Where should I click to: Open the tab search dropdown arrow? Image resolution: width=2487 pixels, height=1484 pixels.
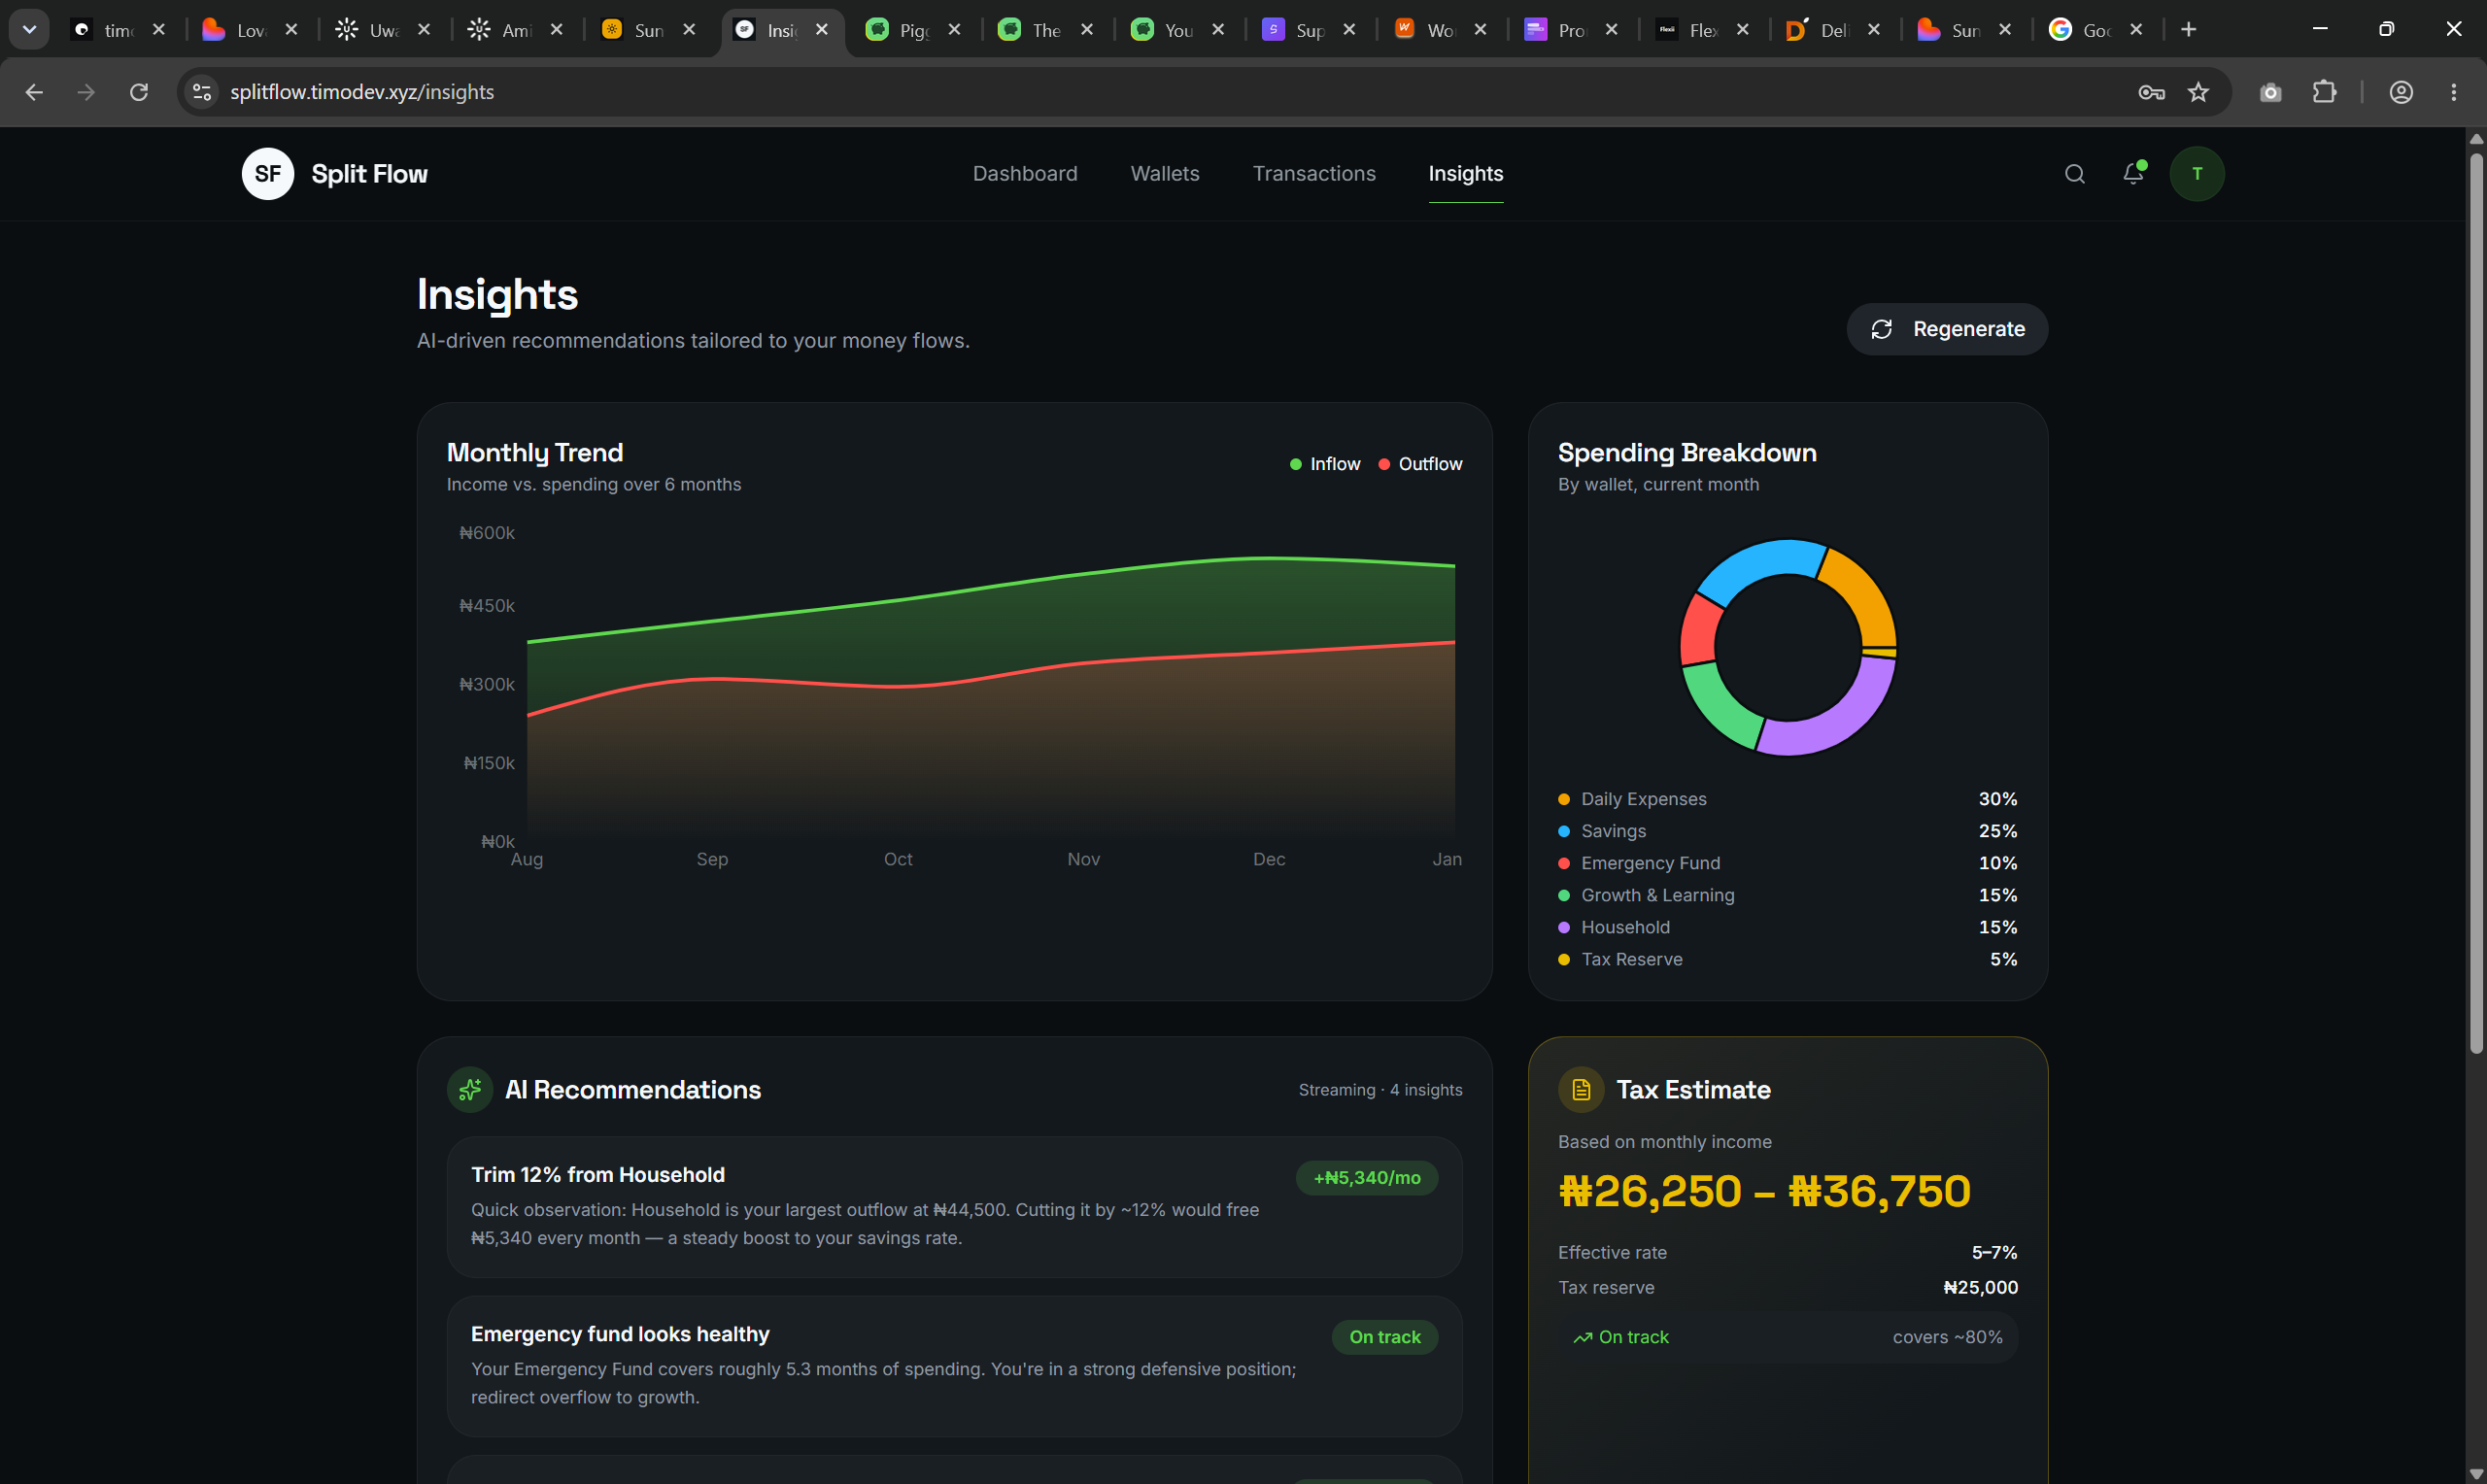point(29,29)
